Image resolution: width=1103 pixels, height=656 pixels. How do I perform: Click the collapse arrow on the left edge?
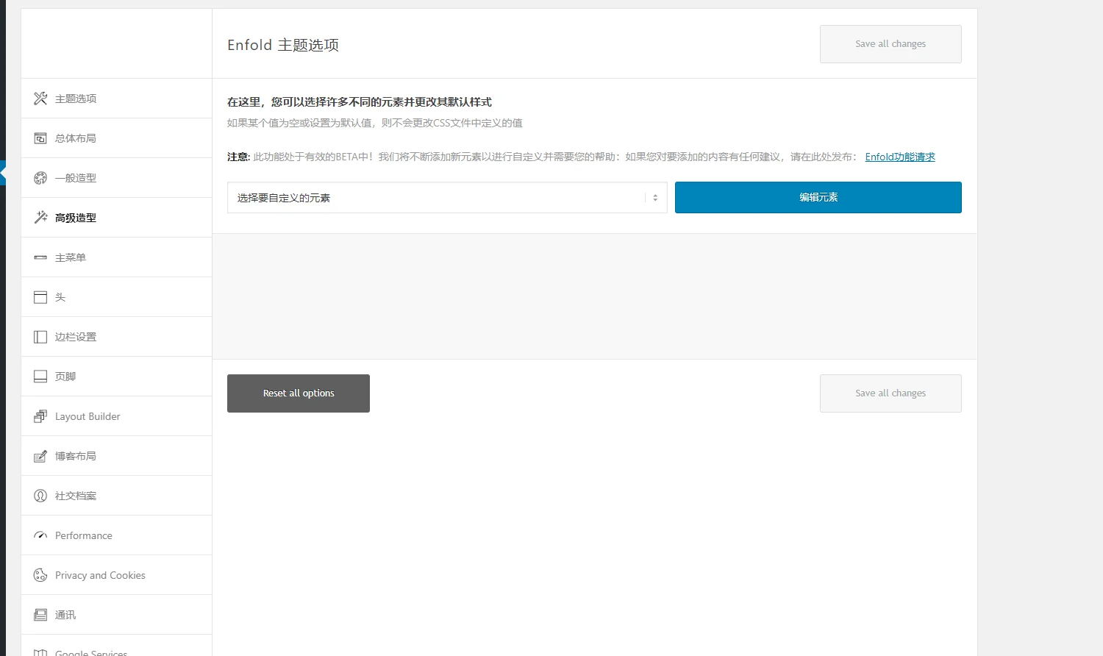pyautogui.click(x=3, y=174)
